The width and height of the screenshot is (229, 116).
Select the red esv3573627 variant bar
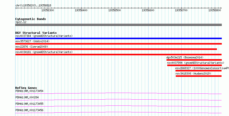click(118, 44)
